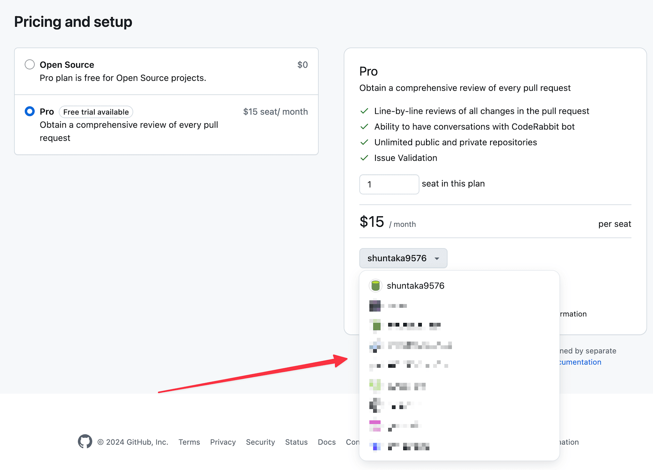Open the Docs footer link
Screen dimensions: 653x470
pyautogui.click(x=327, y=442)
